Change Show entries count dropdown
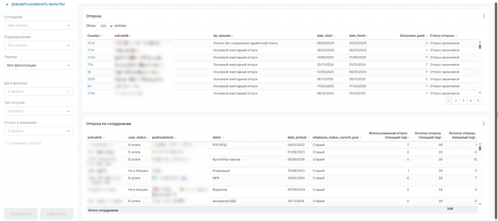The height and width of the screenshot is (221, 498). coord(105,26)
